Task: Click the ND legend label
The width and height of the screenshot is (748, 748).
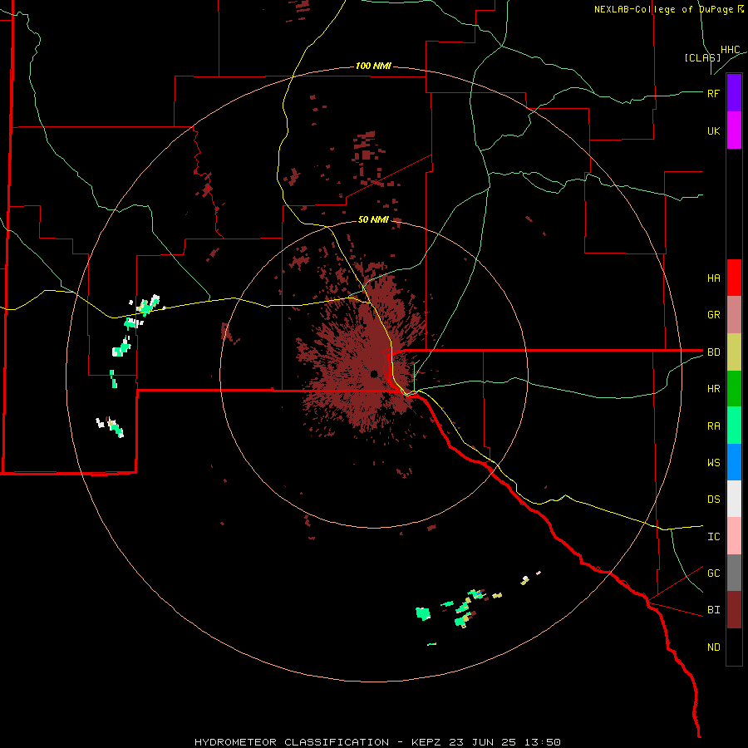Action: (x=713, y=647)
